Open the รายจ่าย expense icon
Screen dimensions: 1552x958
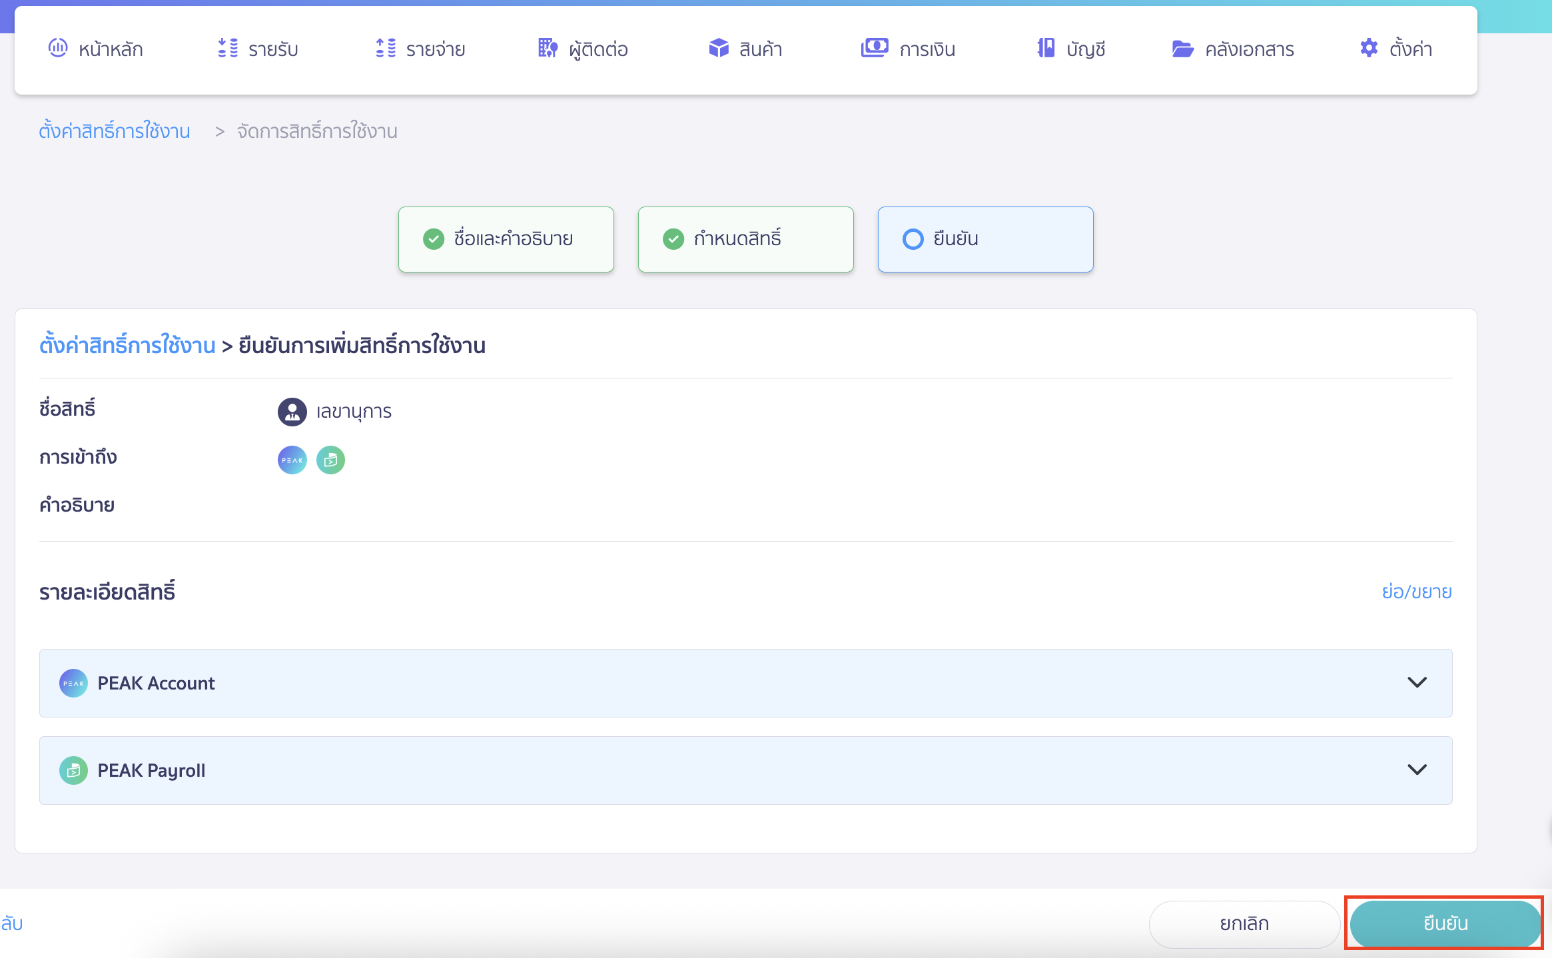[x=385, y=48]
